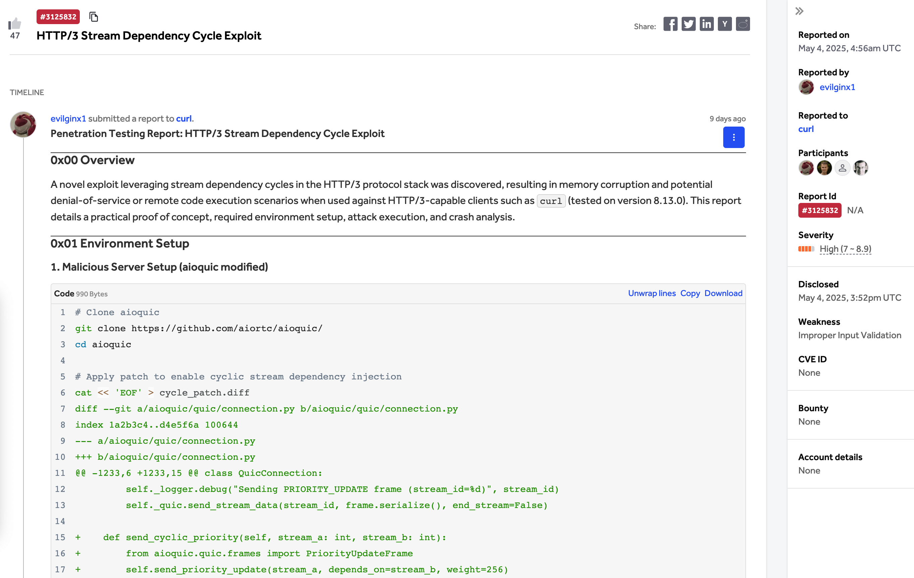Share report on Reddit

pos(743,24)
